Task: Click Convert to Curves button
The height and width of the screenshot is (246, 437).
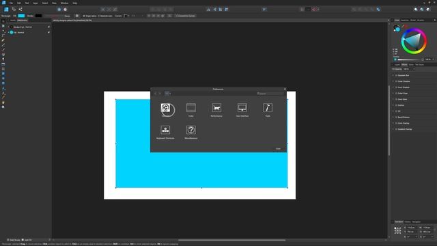Action: 185,16
